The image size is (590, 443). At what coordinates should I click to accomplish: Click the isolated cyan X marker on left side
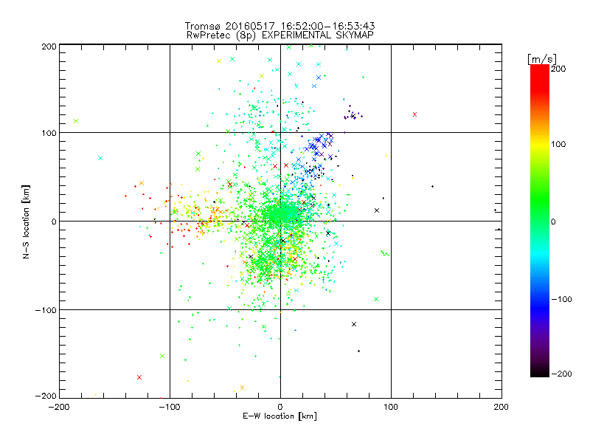point(100,158)
